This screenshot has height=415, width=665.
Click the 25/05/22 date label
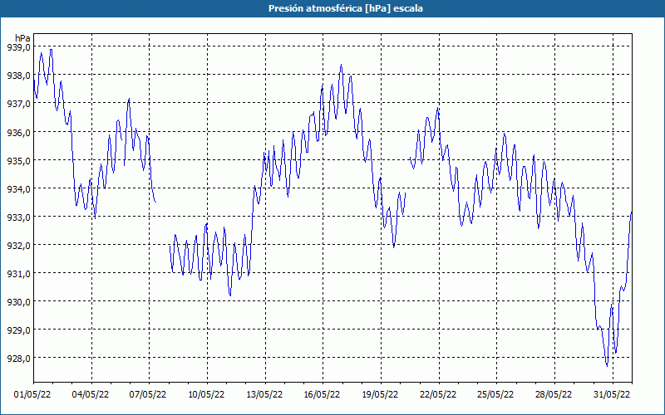tap(495, 394)
